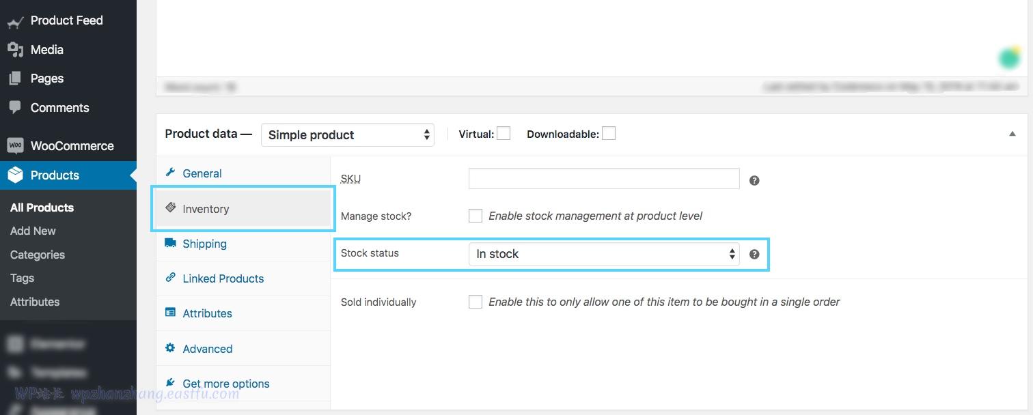Open the Stock status dropdown

[x=604, y=254]
